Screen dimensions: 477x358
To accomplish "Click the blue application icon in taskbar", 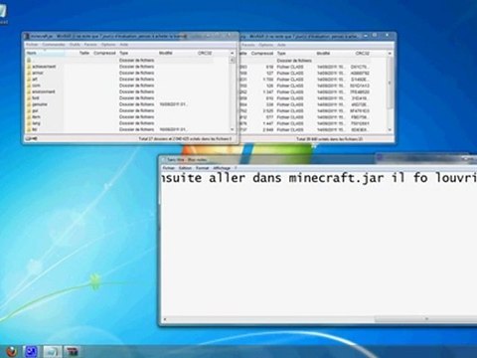I will click(x=32, y=351).
